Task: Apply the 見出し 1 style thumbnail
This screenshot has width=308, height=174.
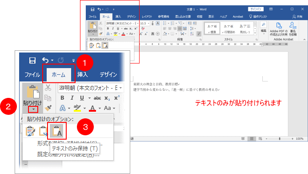Action: (x=245, y=29)
